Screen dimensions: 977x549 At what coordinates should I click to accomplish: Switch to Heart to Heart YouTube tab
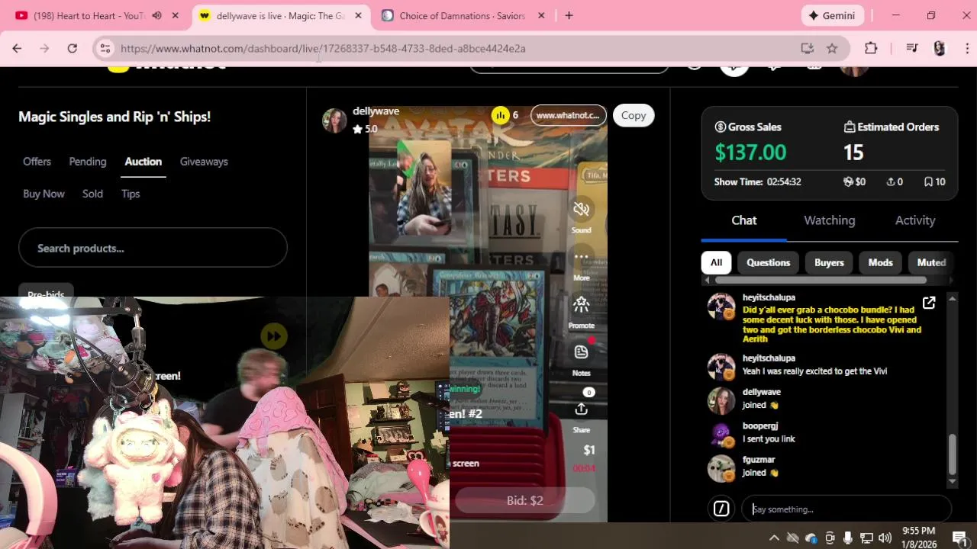[x=90, y=15]
